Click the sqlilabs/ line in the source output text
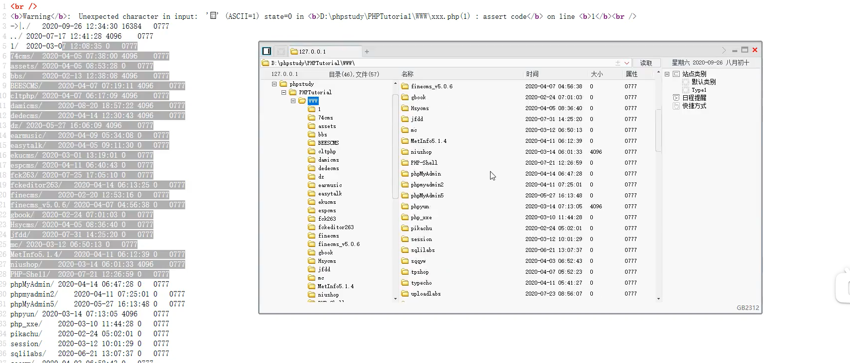The height and width of the screenshot is (363, 850). (90, 354)
